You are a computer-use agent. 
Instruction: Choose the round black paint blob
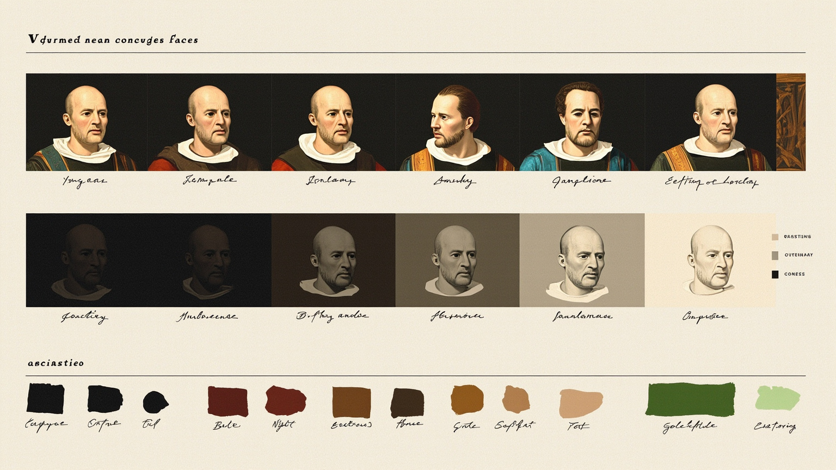pyautogui.click(x=156, y=402)
